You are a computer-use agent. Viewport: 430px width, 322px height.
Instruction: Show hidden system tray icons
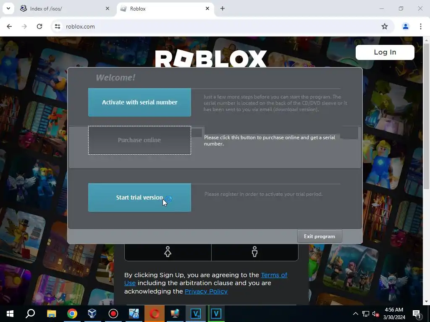(x=355, y=314)
